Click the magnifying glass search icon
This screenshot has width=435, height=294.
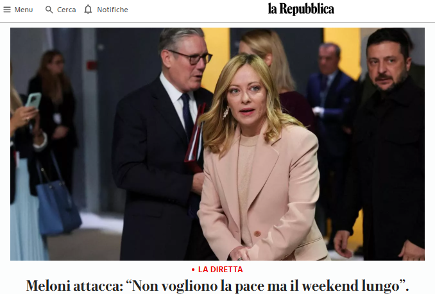49,10
